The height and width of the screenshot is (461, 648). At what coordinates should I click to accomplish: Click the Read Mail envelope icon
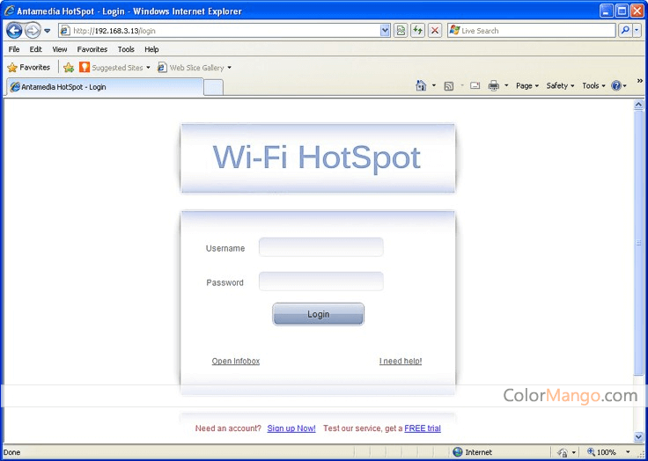coord(475,86)
